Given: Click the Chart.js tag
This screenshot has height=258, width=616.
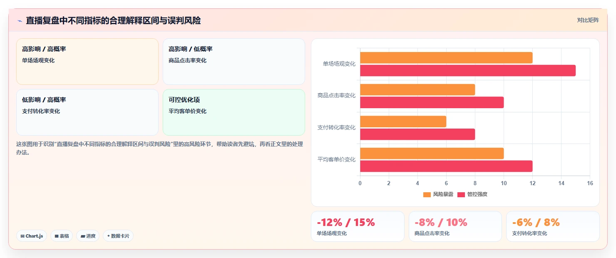Looking at the screenshot, I should 32,236.
